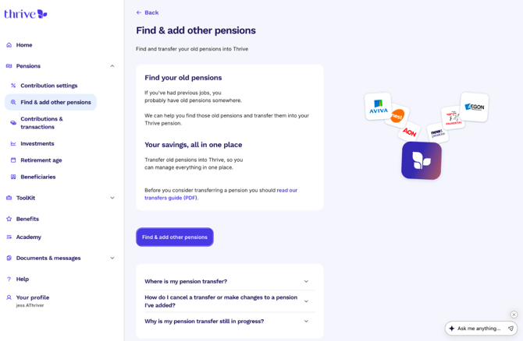The width and height of the screenshot is (523, 341).
Task: Collapse the Pensions menu section
Action: point(112,66)
